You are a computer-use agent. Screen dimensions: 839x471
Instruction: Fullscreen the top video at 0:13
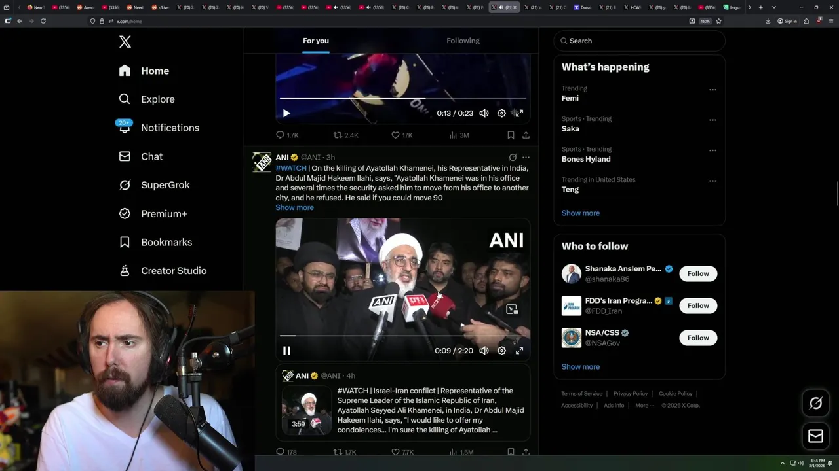tap(519, 113)
